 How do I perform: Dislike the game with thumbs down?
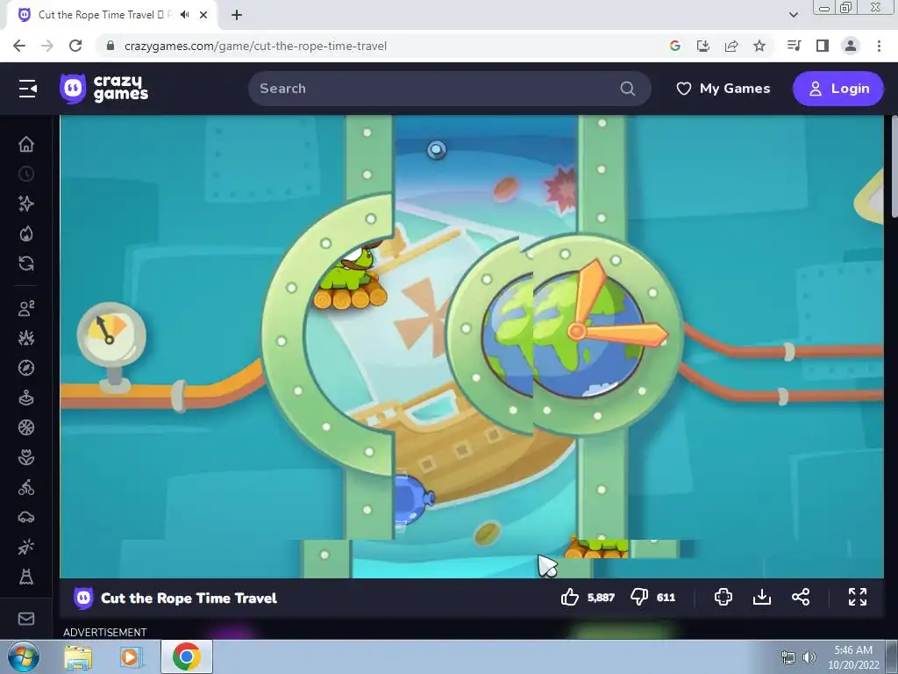tap(639, 597)
